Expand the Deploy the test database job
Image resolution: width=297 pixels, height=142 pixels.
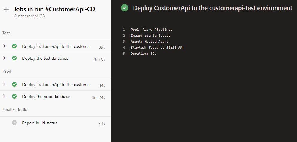pos(4,58)
